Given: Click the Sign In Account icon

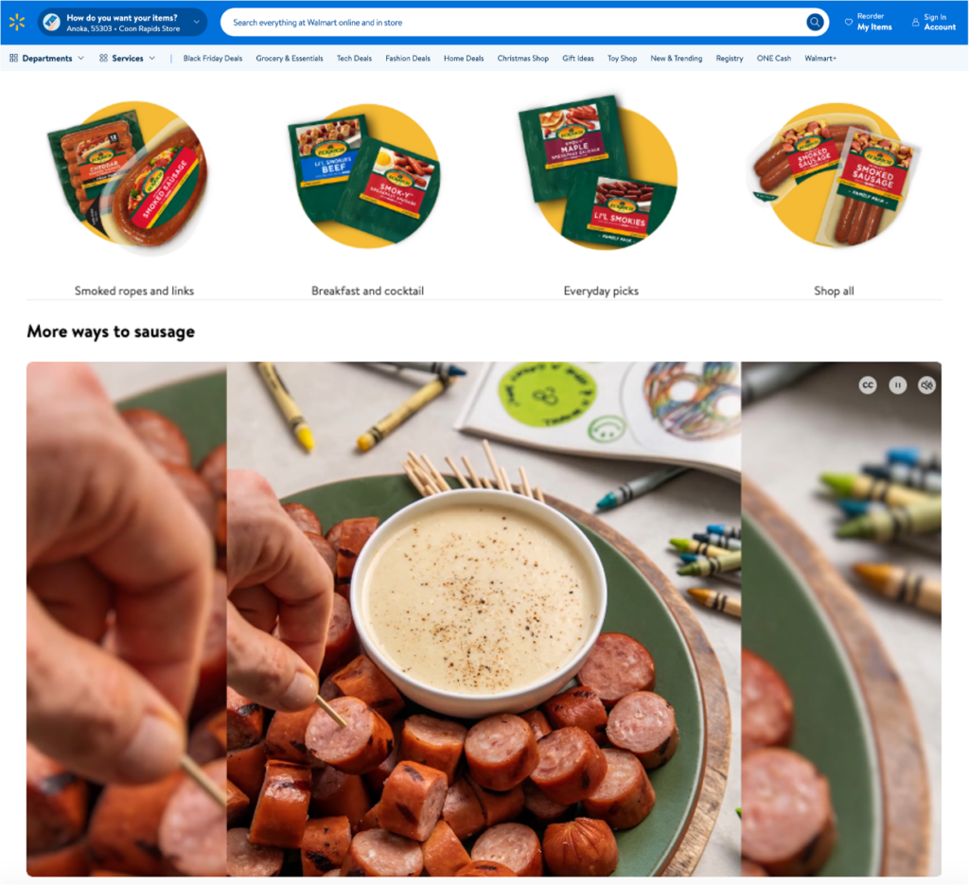Looking at the screenshot, I should (x=915, y=23).
